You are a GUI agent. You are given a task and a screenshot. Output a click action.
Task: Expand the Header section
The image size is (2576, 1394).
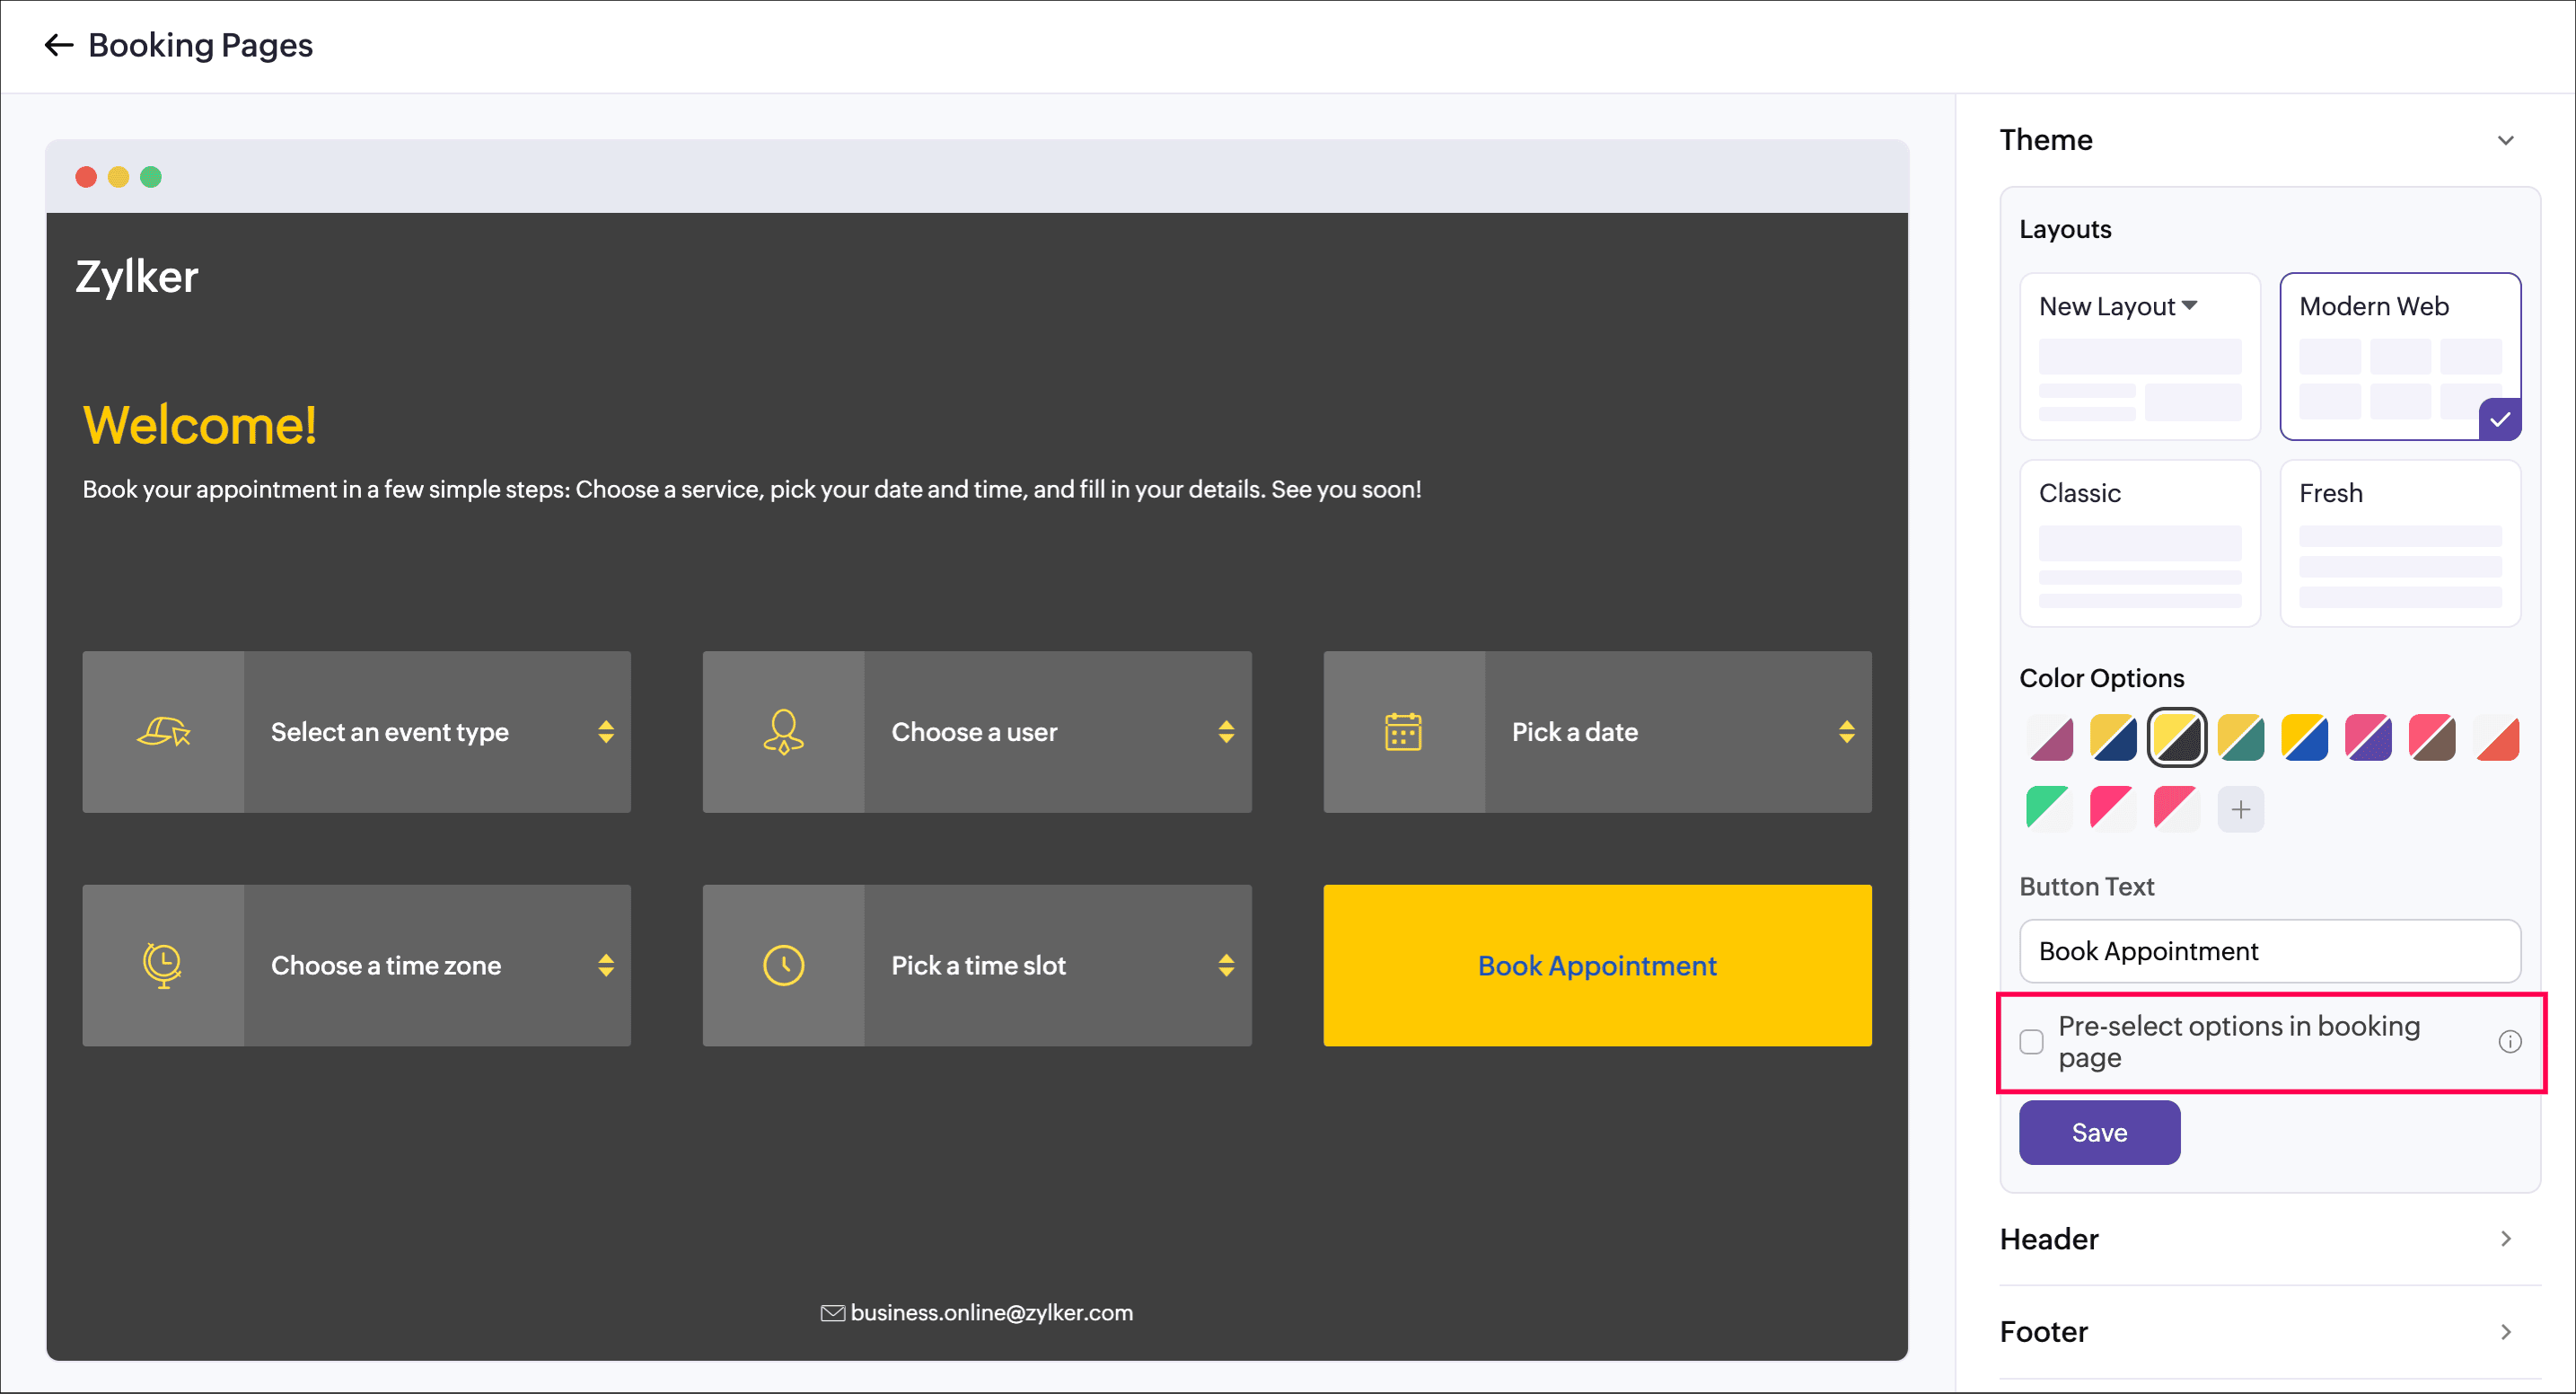(x=2269, y=1239)
